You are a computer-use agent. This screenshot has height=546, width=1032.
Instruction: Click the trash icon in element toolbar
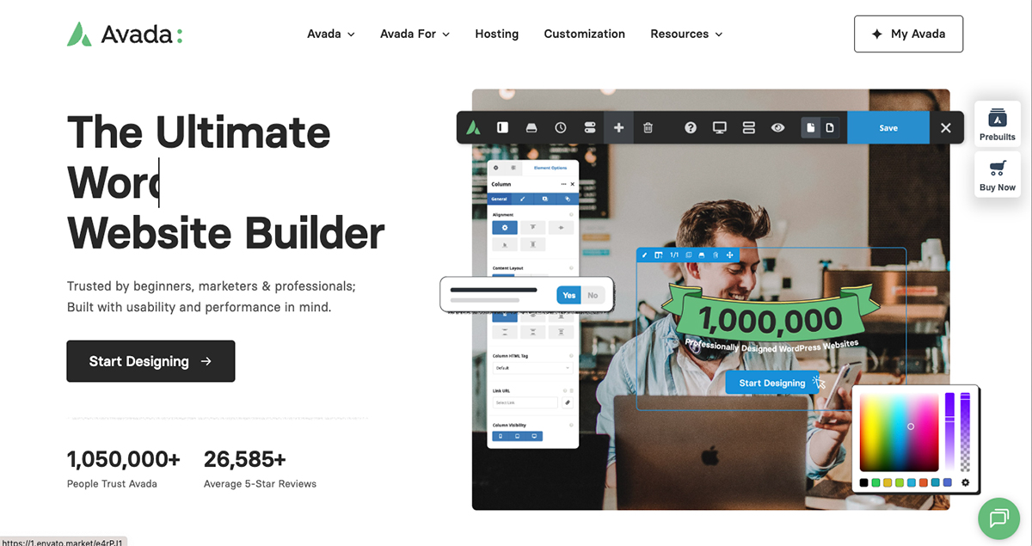coord(716,255)
